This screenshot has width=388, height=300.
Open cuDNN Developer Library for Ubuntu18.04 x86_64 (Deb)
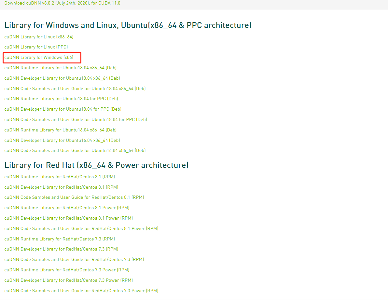pyautogui.click(x=62, y=78)
